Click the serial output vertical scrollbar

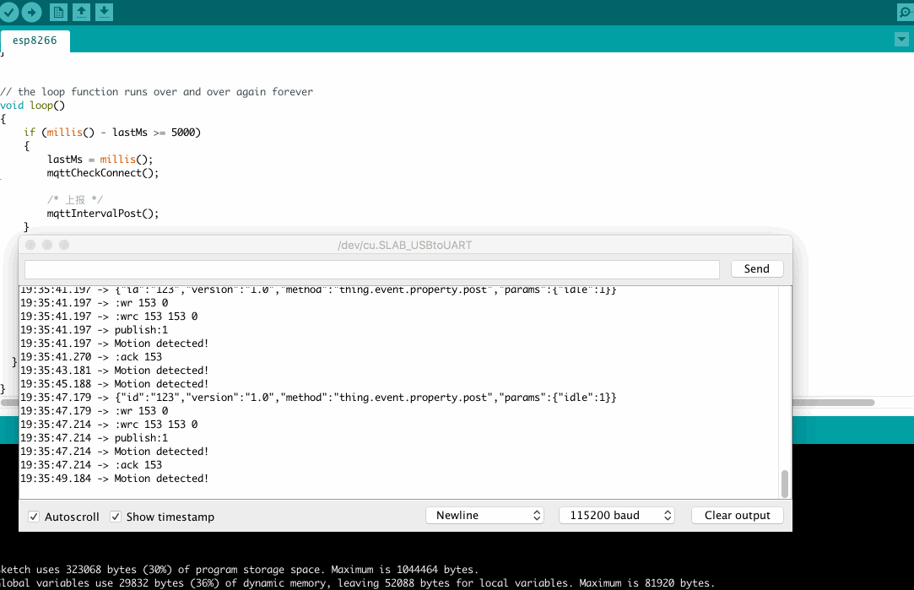[x=785, y=484]
